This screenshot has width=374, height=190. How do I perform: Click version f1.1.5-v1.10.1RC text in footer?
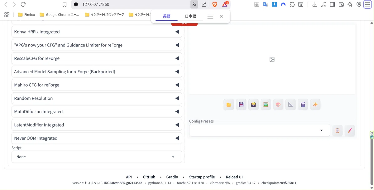113,183
